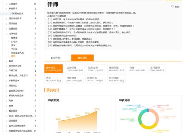
Task: Expand the 工程技术 category arrow
Action: click(6, 4)
